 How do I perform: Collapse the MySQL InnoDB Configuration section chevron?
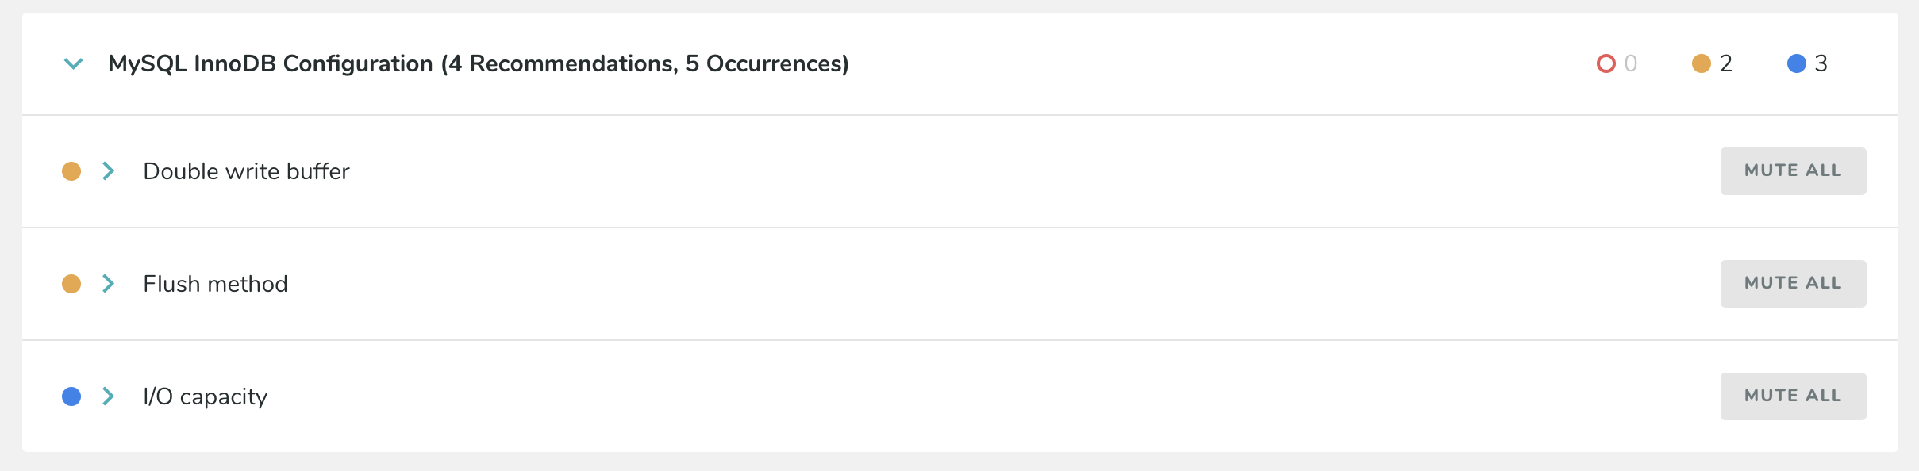coord(73,63)
